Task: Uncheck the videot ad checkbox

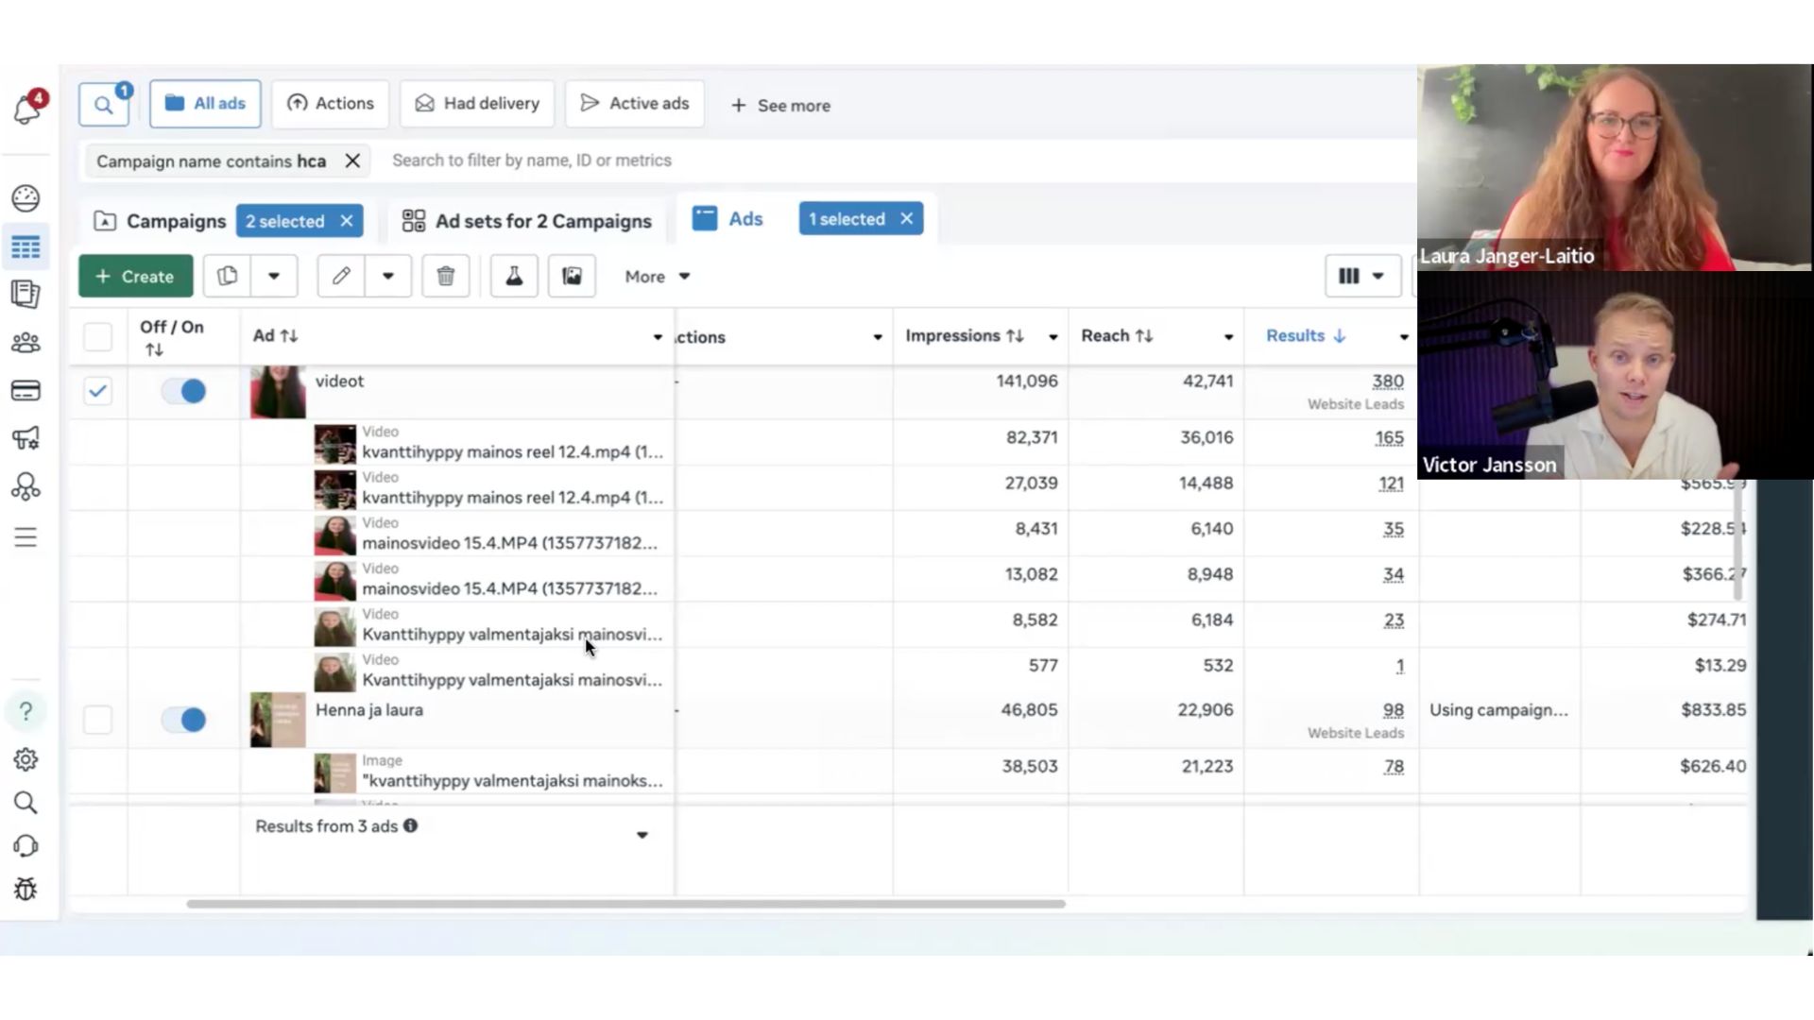Action: (97, 391)
